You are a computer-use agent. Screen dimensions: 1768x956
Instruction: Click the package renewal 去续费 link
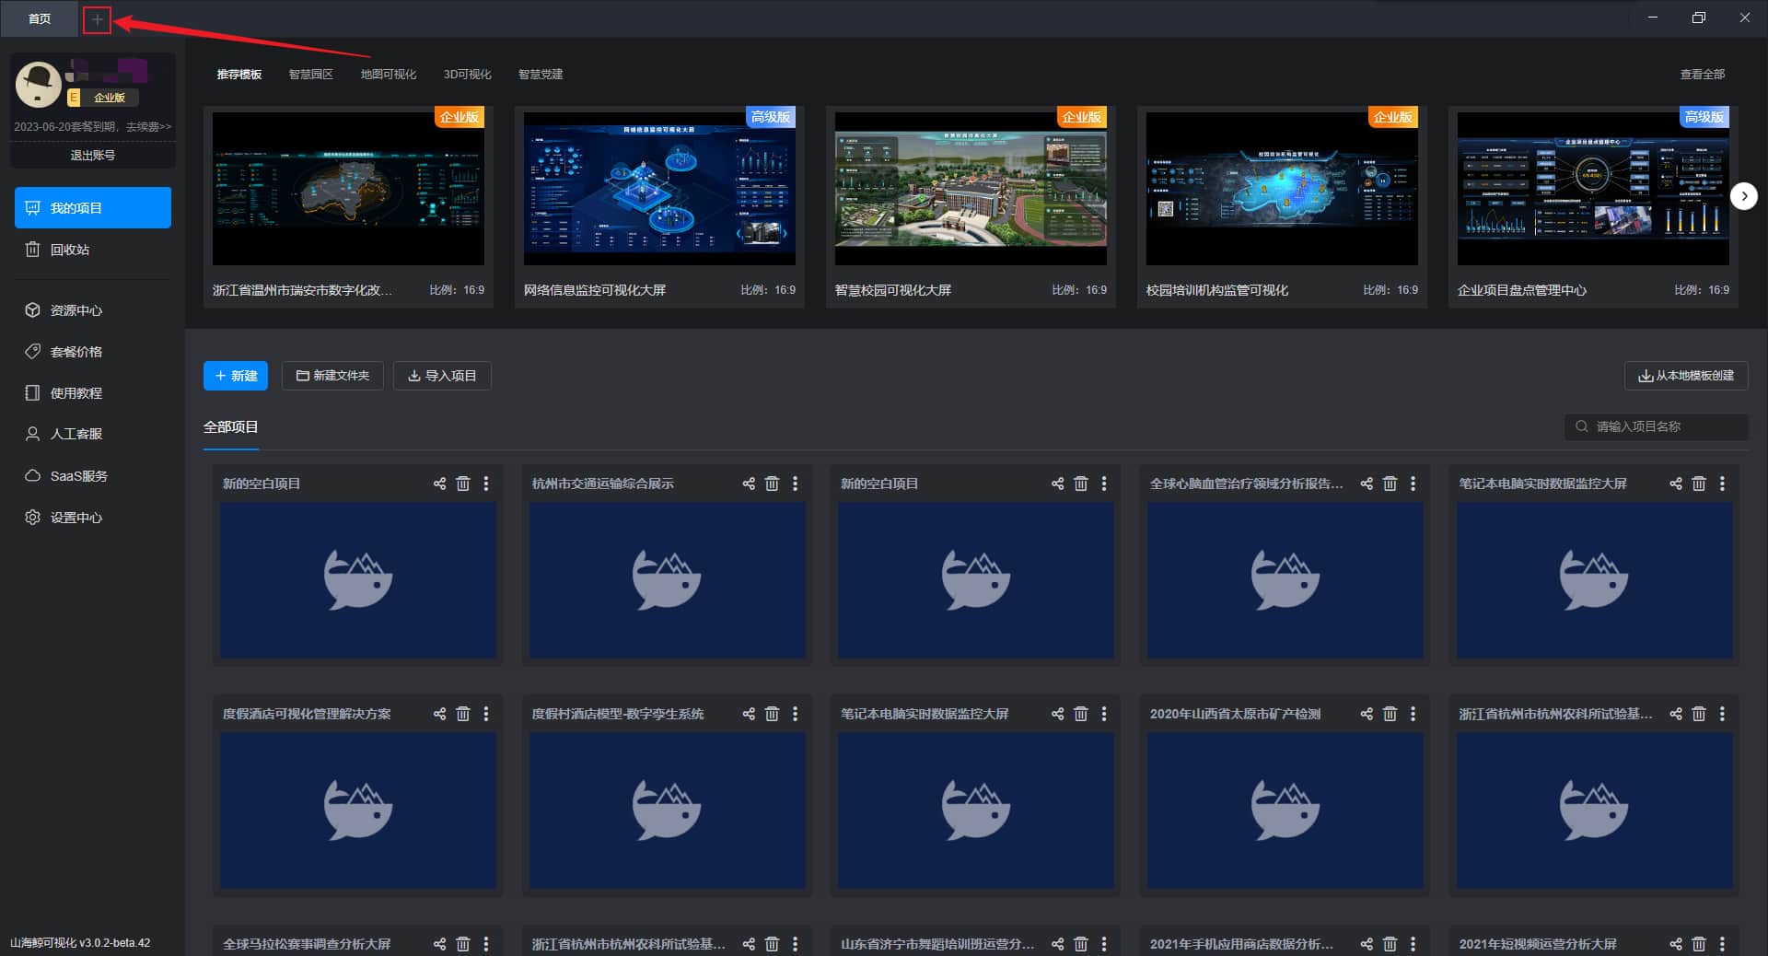tap(149, 127)
